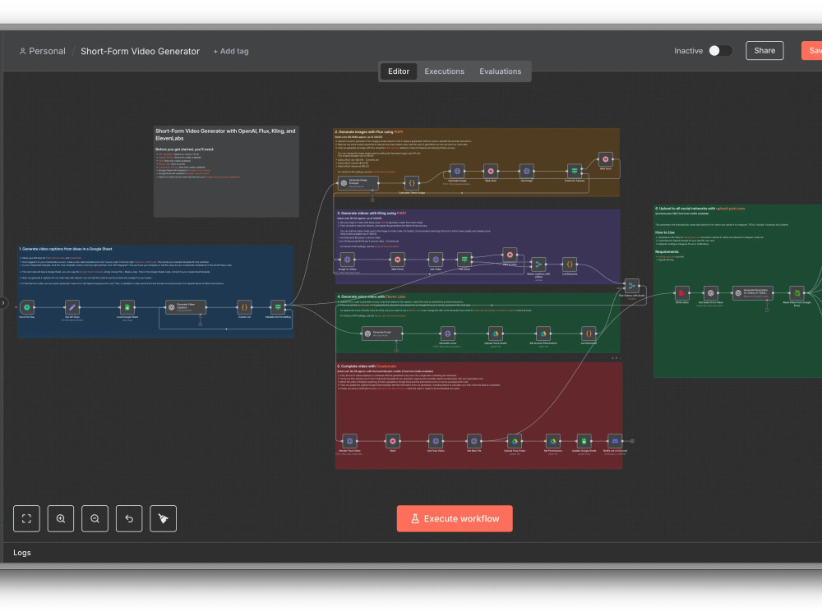Switch to the Evaluations tab
The width and height of the screenshot is (822, 616).
click(x=500, y=71)
